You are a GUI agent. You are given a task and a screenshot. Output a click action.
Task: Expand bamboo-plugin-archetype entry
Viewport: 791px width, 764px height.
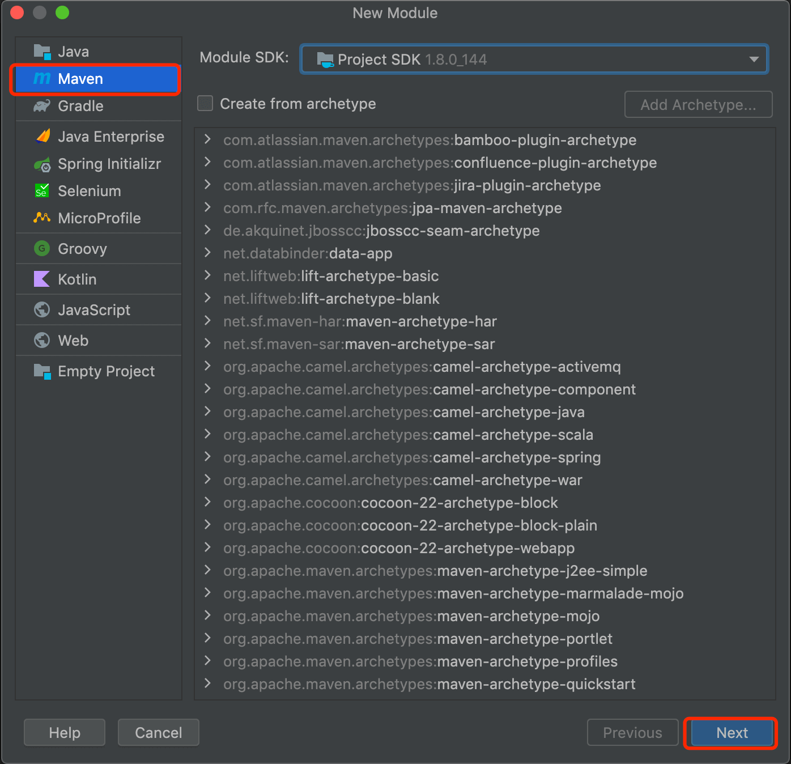pos(207,139)
